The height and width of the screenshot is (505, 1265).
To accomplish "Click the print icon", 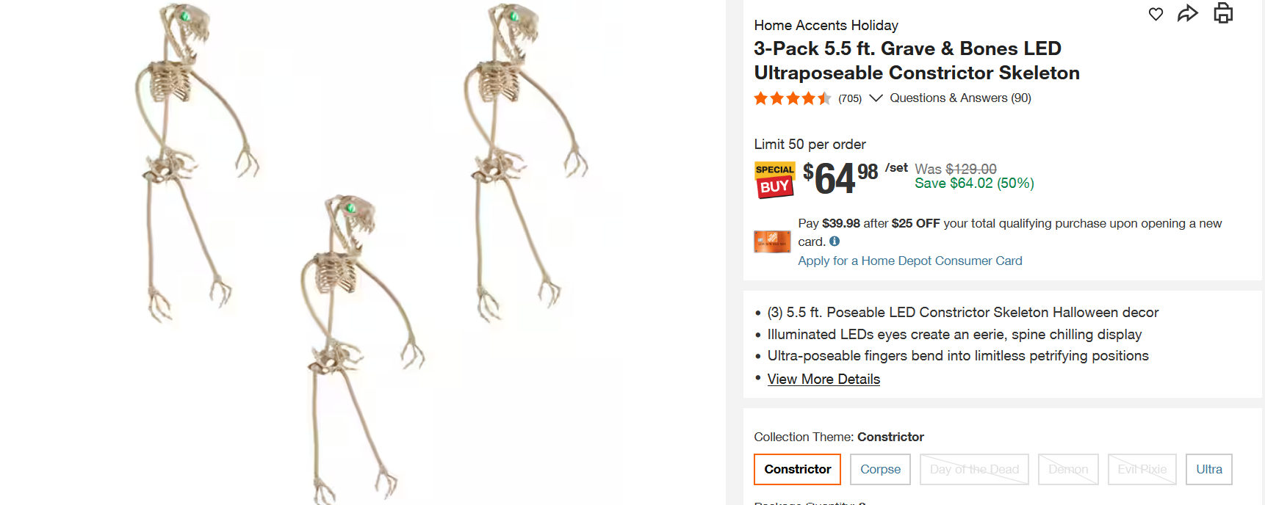I will click(x=1223, y=13).
